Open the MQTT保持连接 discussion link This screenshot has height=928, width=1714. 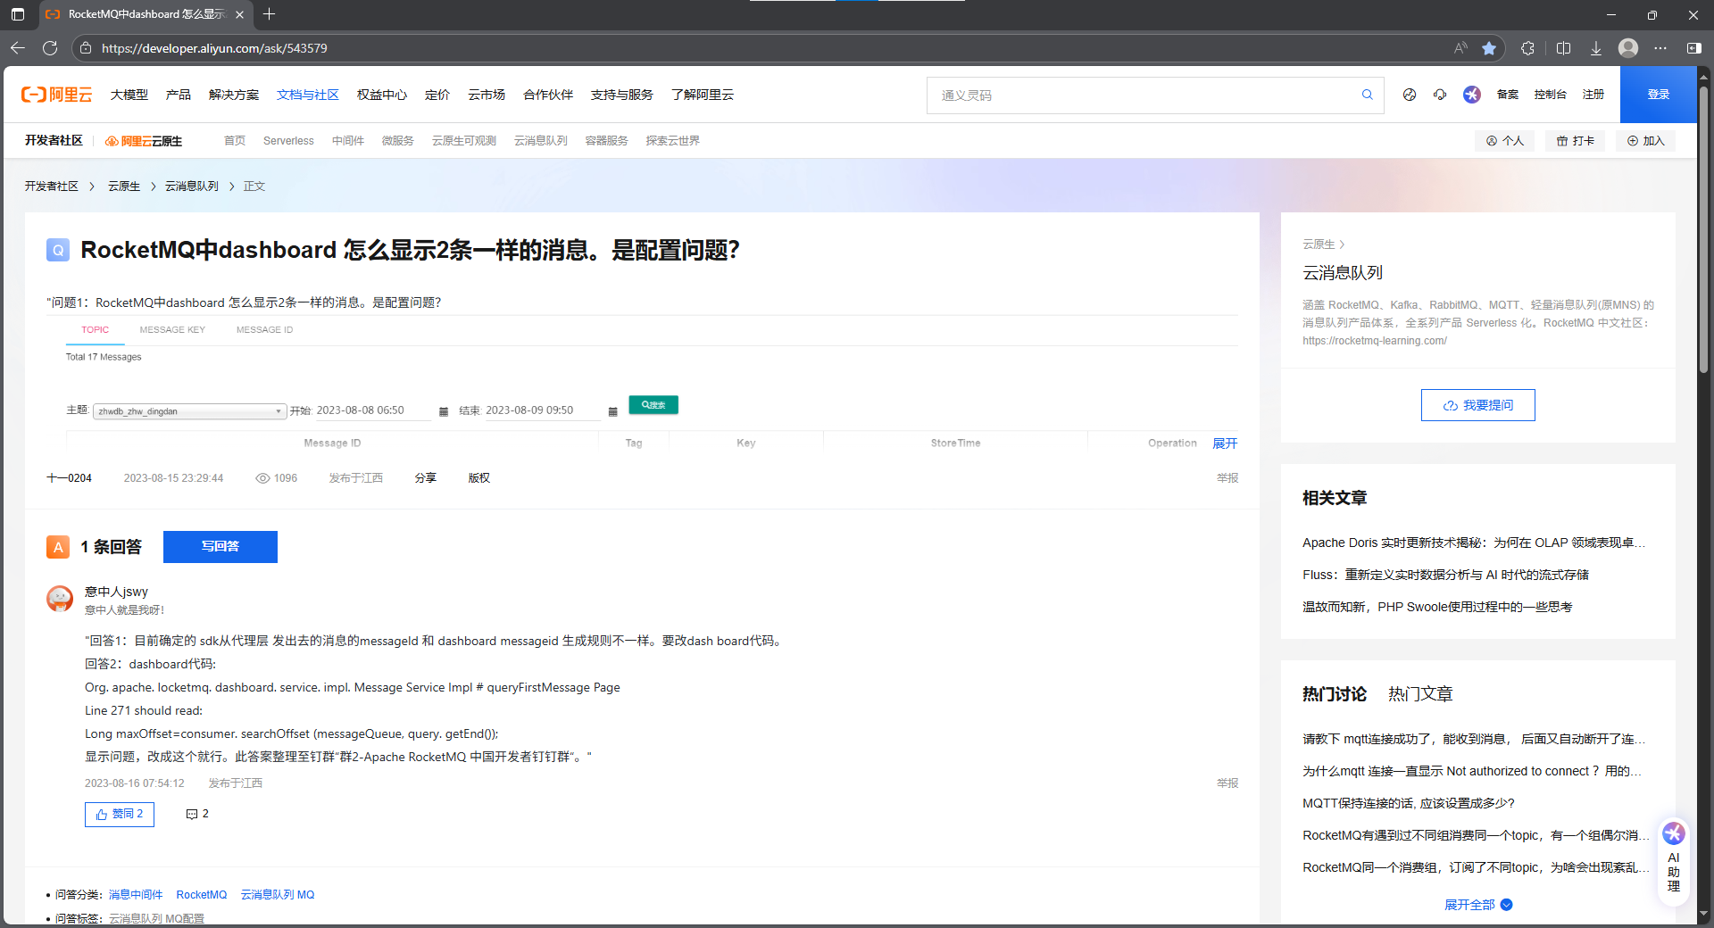(1409, 803)
